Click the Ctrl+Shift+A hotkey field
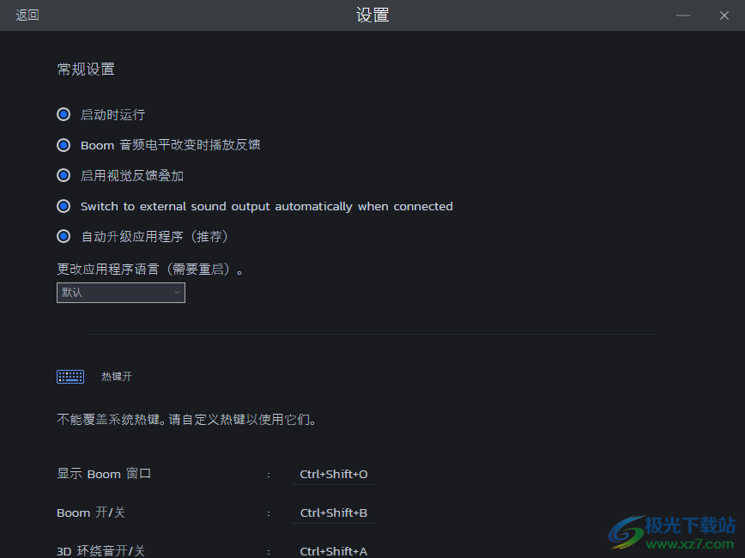 pyautogui.click(x=333, y=550)
